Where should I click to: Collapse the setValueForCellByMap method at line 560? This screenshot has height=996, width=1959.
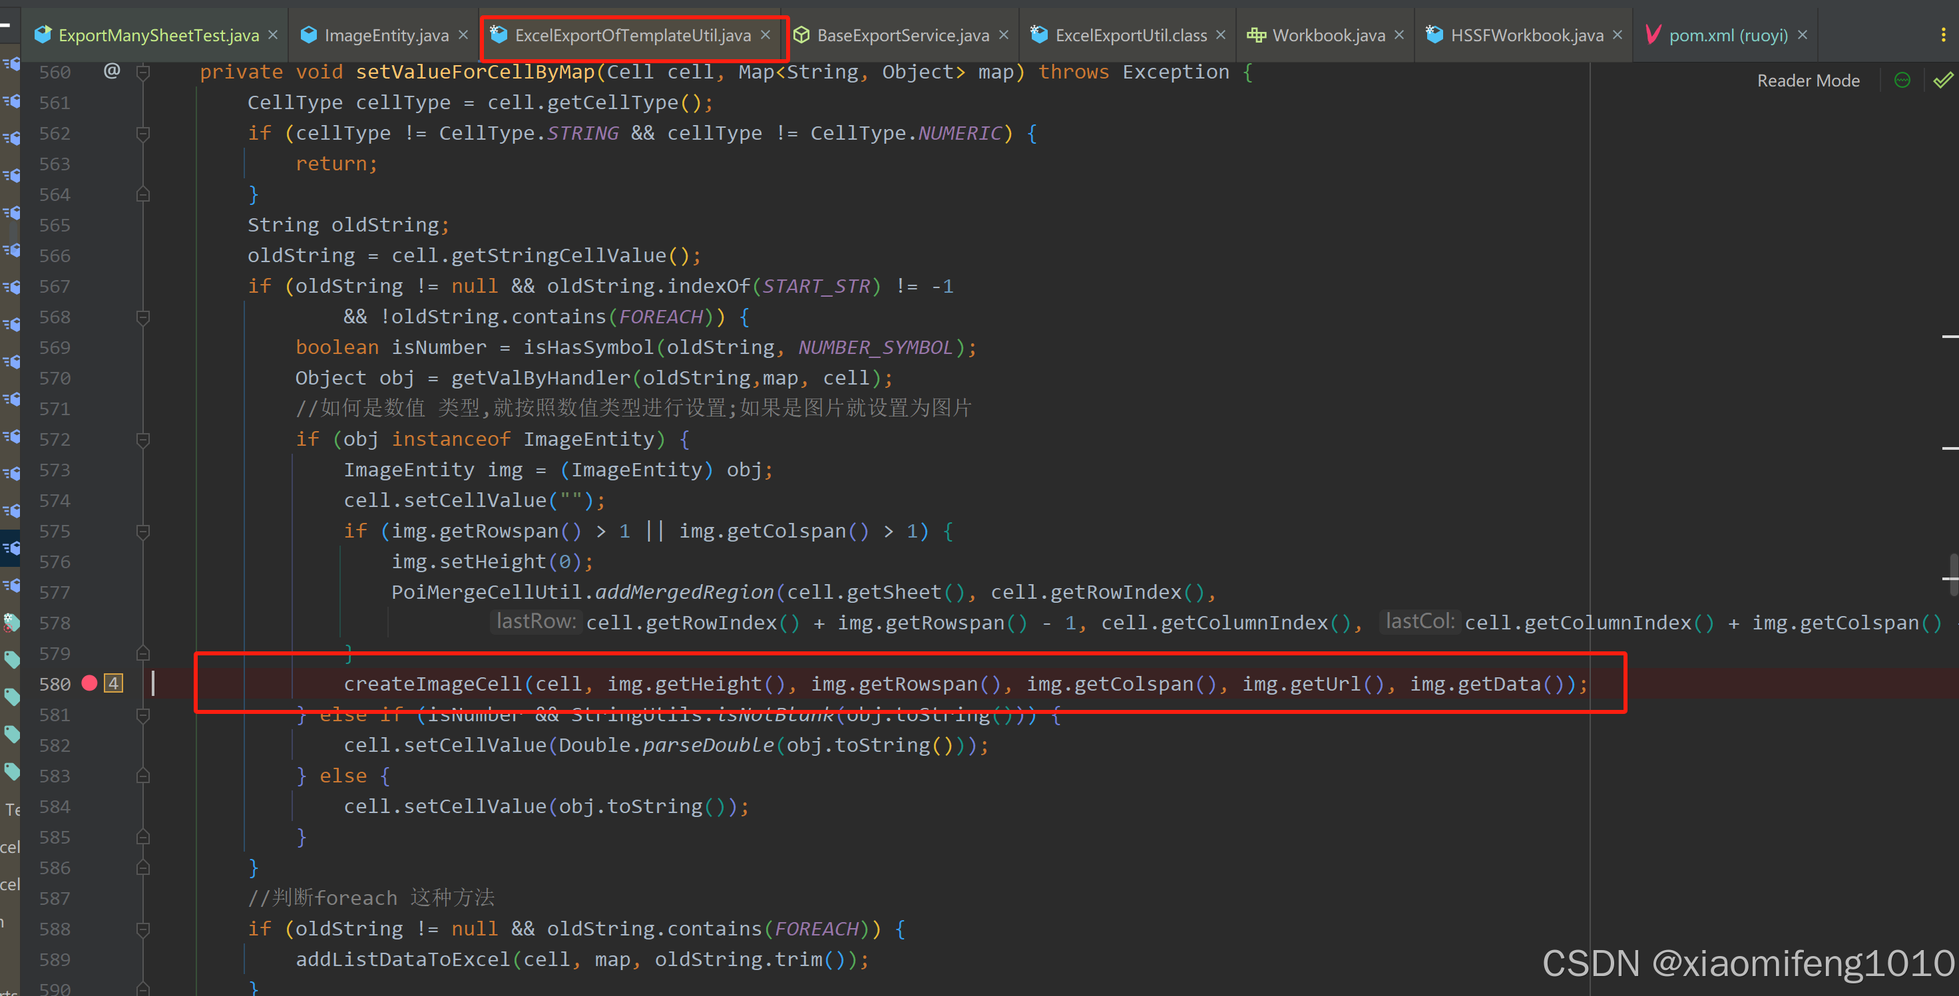[x=143, y=73]
